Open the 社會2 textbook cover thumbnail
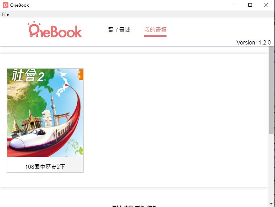 (x=45, y=113)
